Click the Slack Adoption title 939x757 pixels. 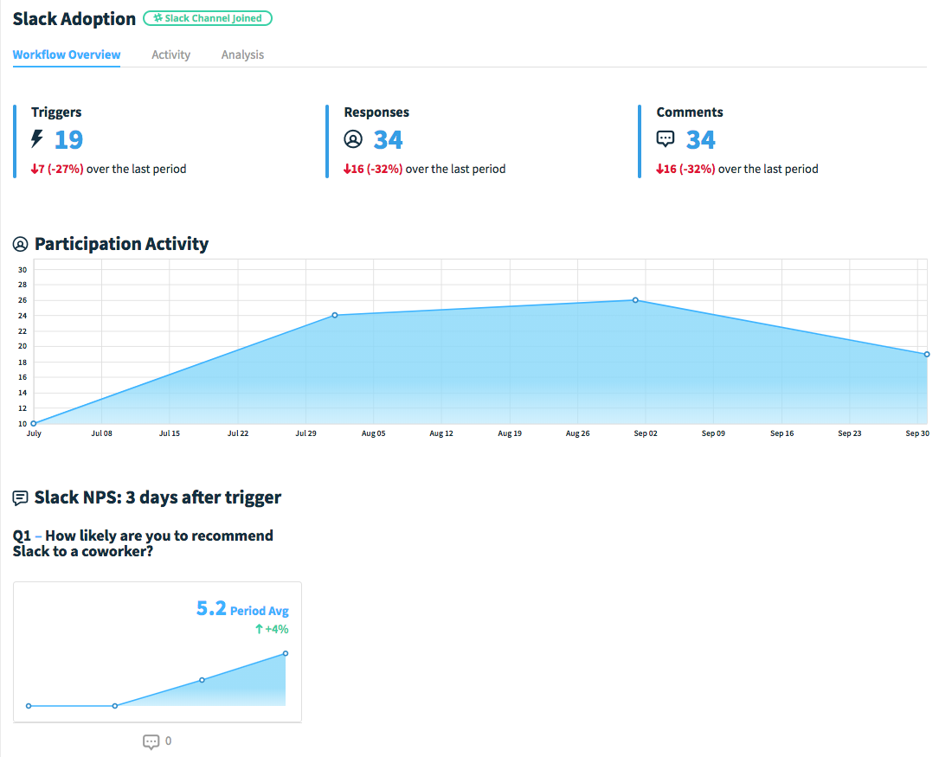(74, 18)
